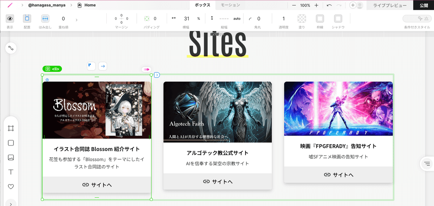Click サイトへ button on Blossom card
This screenshot has width=434, height=206.
[x=97, y=185]
